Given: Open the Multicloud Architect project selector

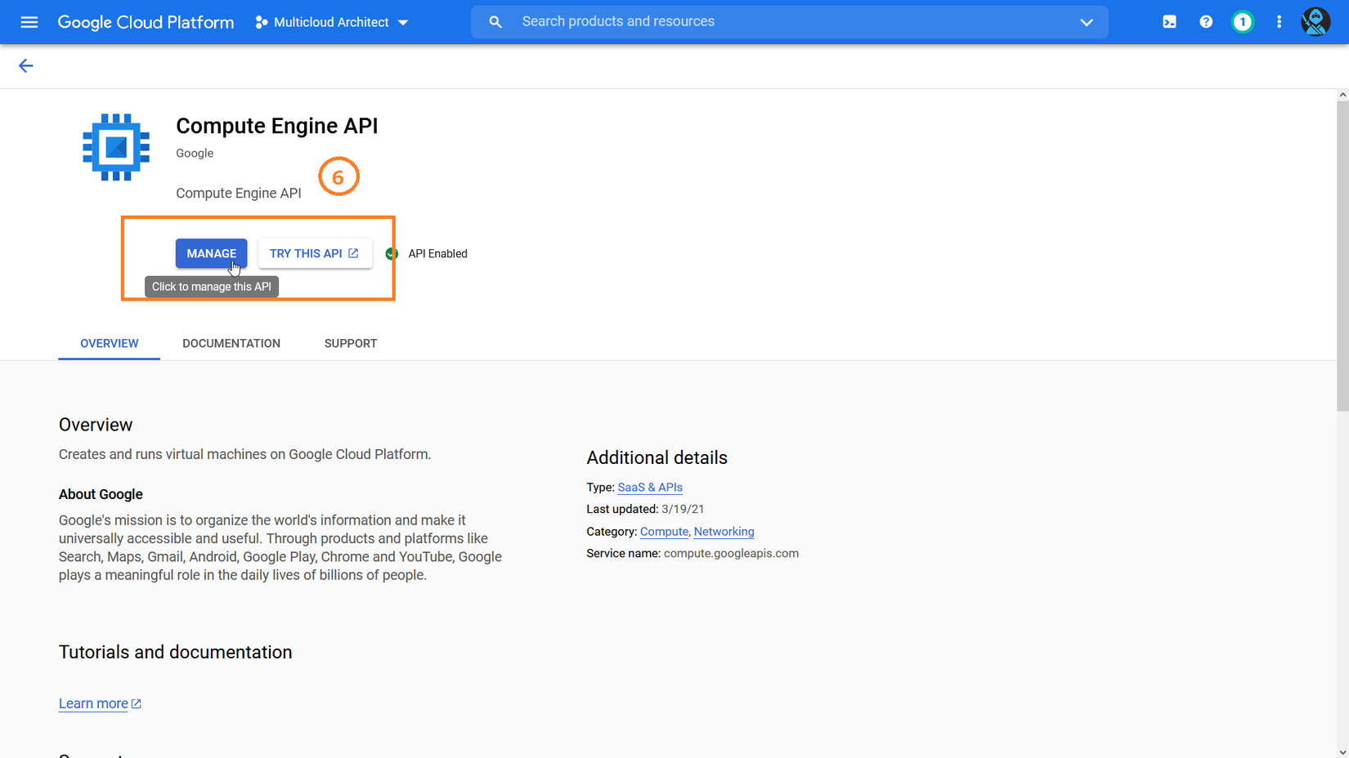Looking at the screenshot, I should click(x=332, y=22).
